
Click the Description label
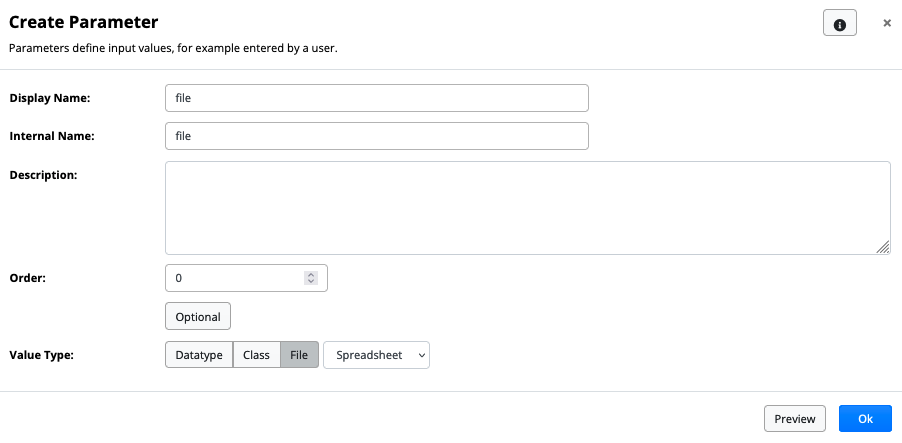[43, 175]
